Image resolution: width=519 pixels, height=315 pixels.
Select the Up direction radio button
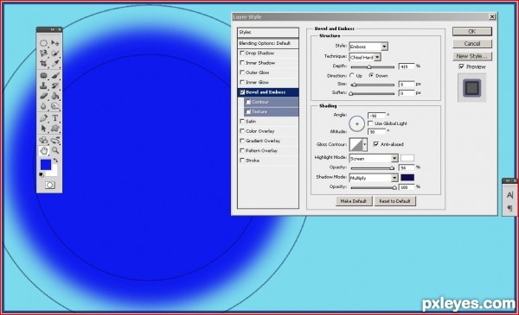click(x=352, y=76)
